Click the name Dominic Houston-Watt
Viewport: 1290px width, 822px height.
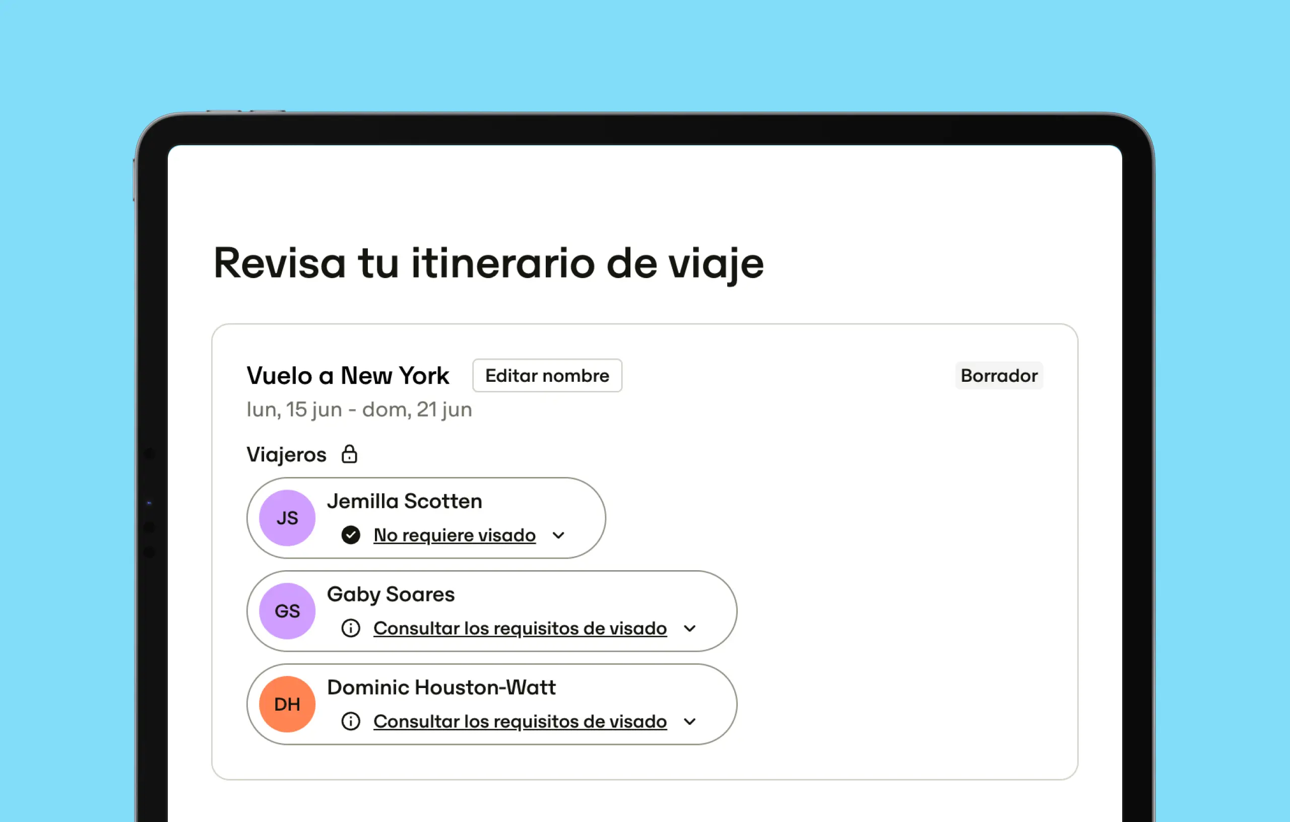pos(441,688)
